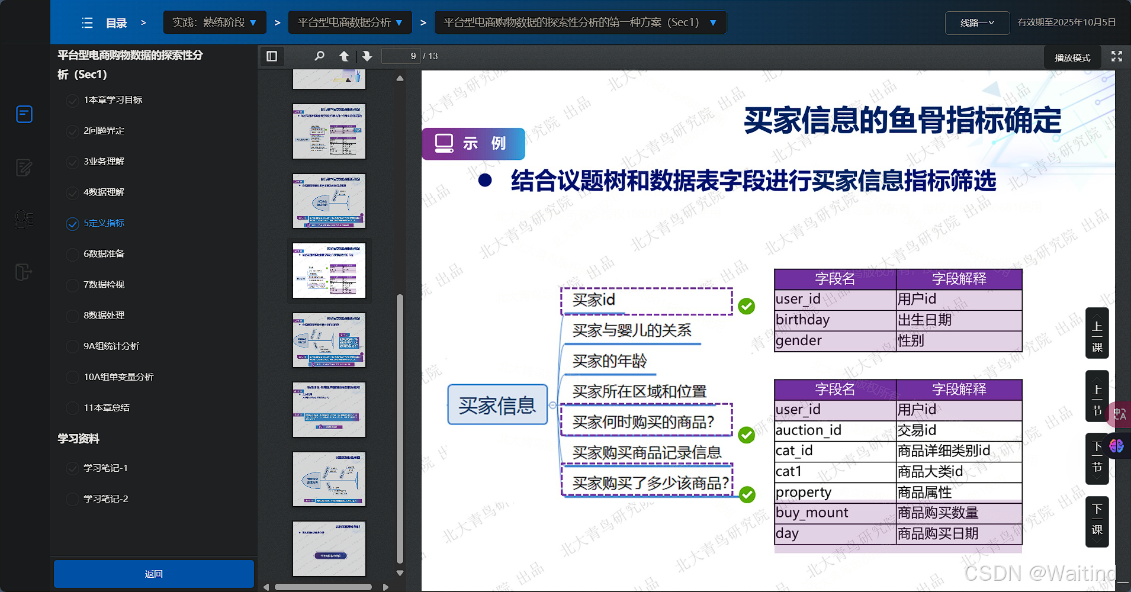Viewport: 1131px width, 592px height.
Task: Select chapter 1本章学习目标
Action: 113,100
